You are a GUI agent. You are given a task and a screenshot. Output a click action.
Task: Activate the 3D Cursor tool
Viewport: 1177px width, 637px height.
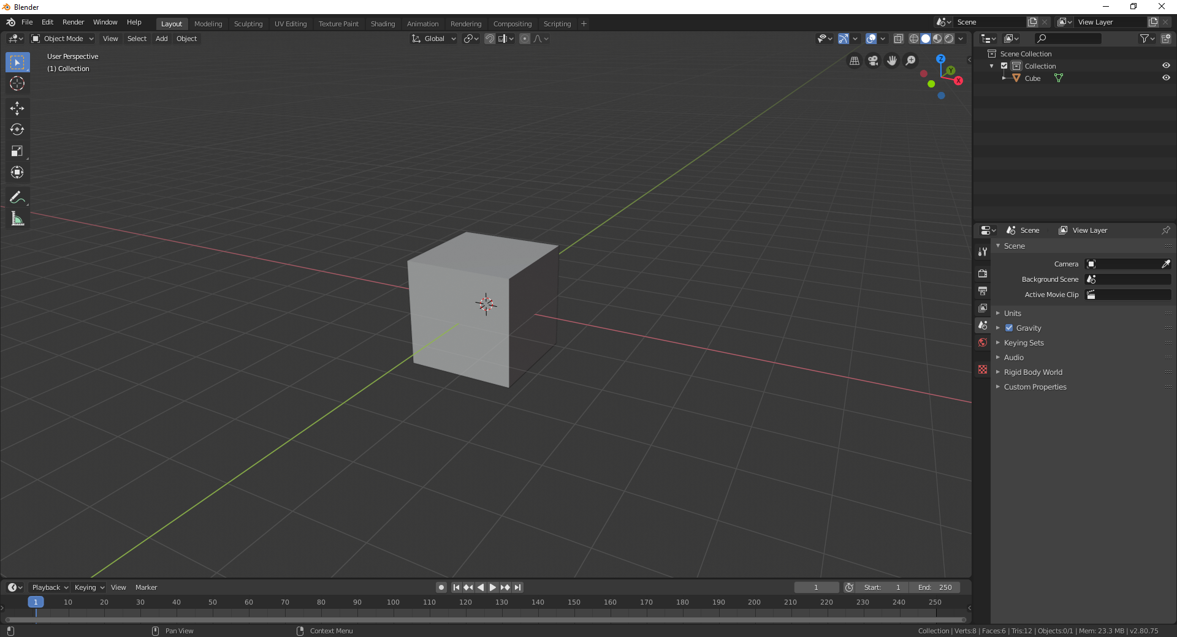tap(17, 83)
